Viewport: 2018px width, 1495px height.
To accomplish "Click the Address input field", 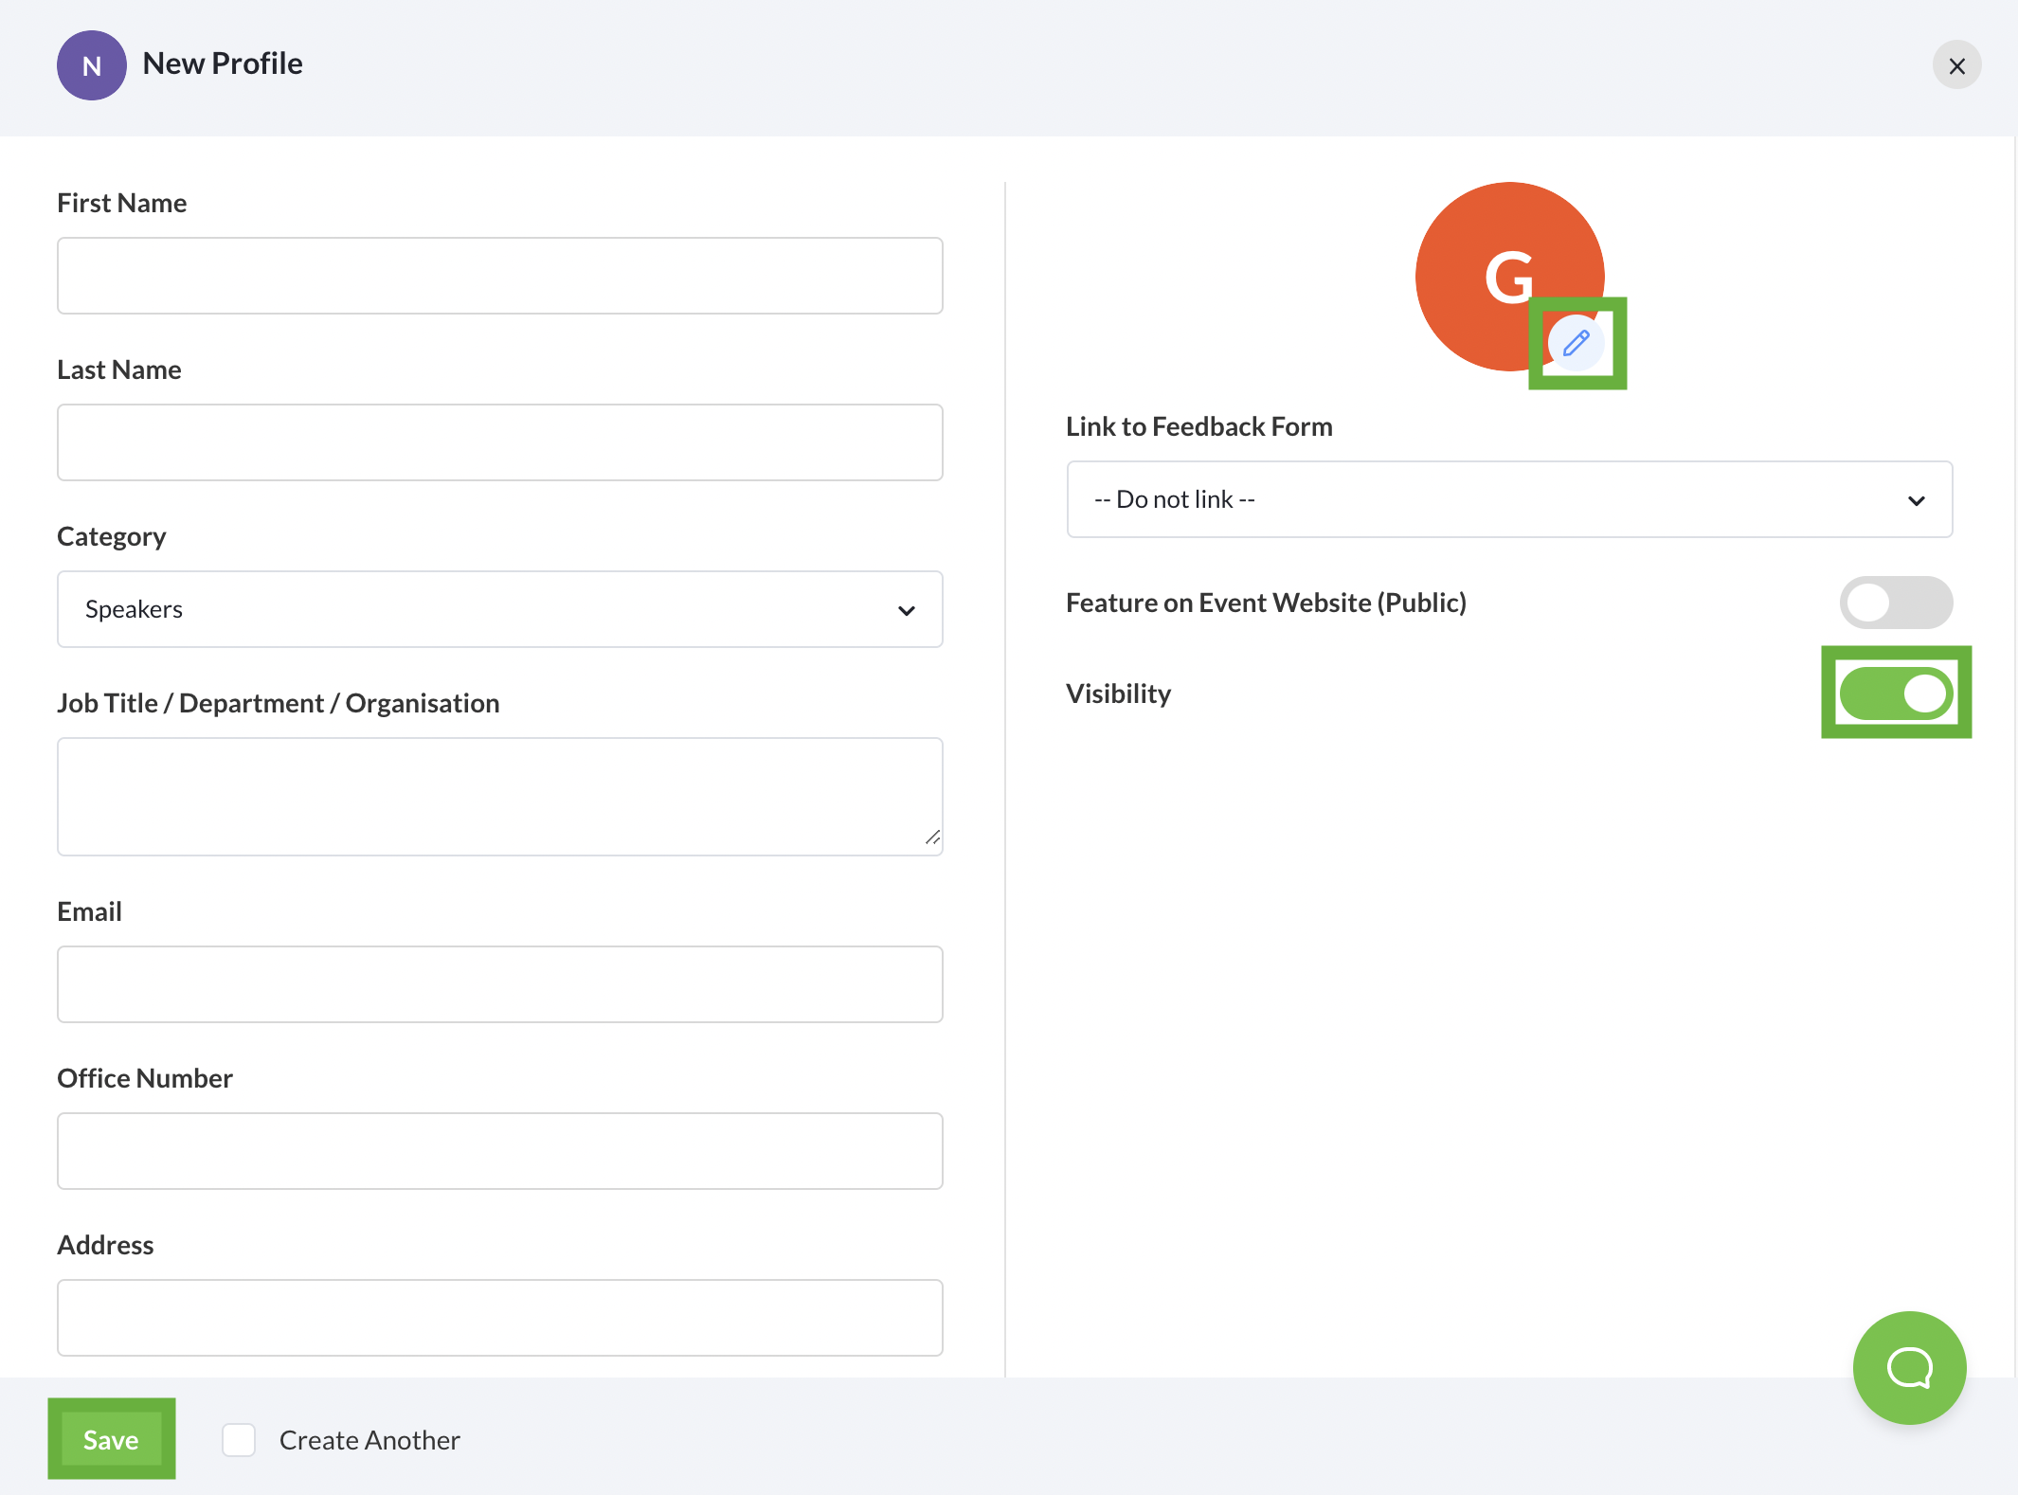I will pyautogui.click(x=499, y=1318).
